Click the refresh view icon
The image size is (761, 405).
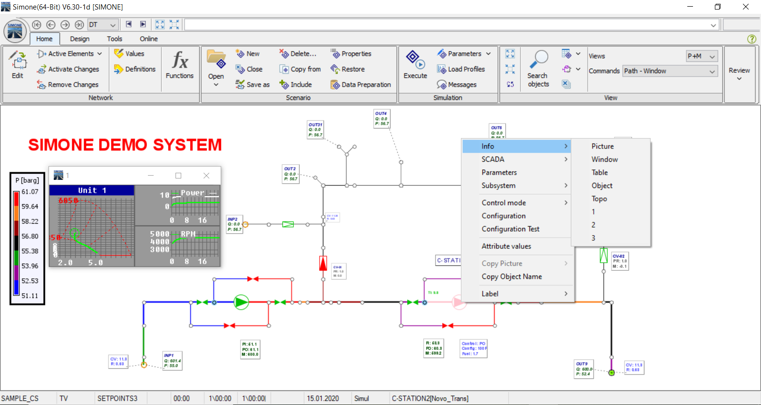coord(510,85)
